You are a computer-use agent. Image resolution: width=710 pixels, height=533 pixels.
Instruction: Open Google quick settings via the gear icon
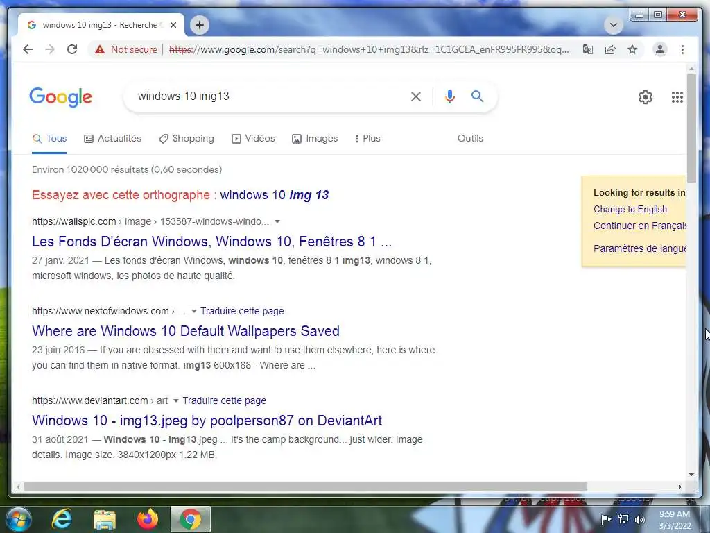point(646,97)
